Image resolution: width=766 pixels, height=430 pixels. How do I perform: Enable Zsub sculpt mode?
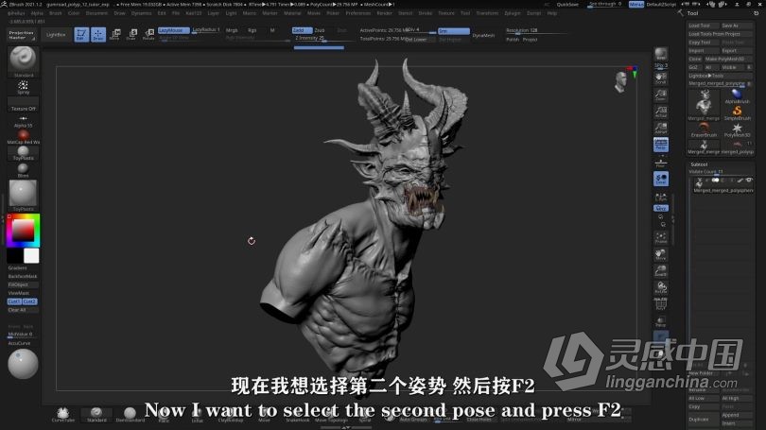[320, 30]
